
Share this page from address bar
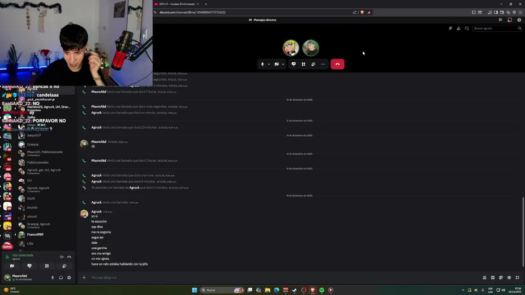(355, 12)
